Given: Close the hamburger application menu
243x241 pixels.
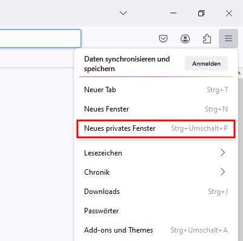Looking at the screenshot, I should coord(228,39).
